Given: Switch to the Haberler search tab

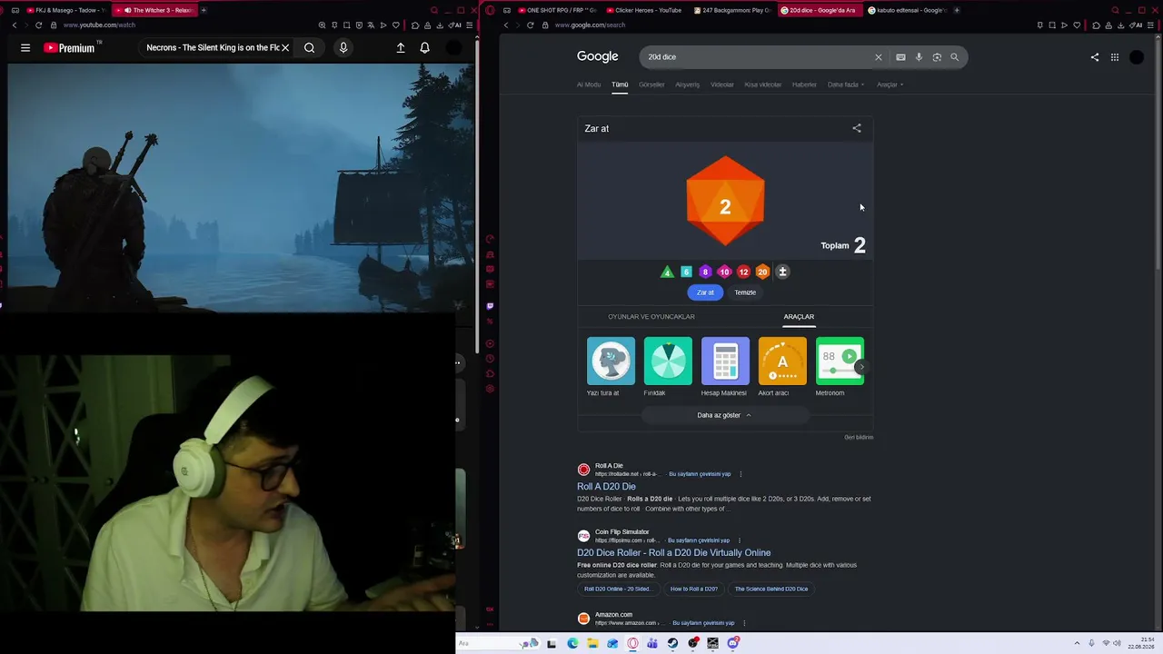Looking at the screenshot, I should (x=804, y=84).
